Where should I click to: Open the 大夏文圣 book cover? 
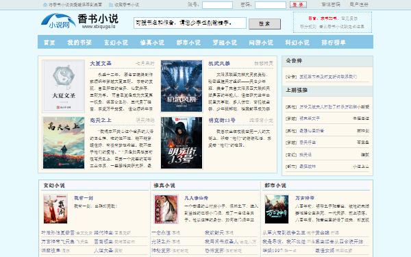tap(64, 86)
